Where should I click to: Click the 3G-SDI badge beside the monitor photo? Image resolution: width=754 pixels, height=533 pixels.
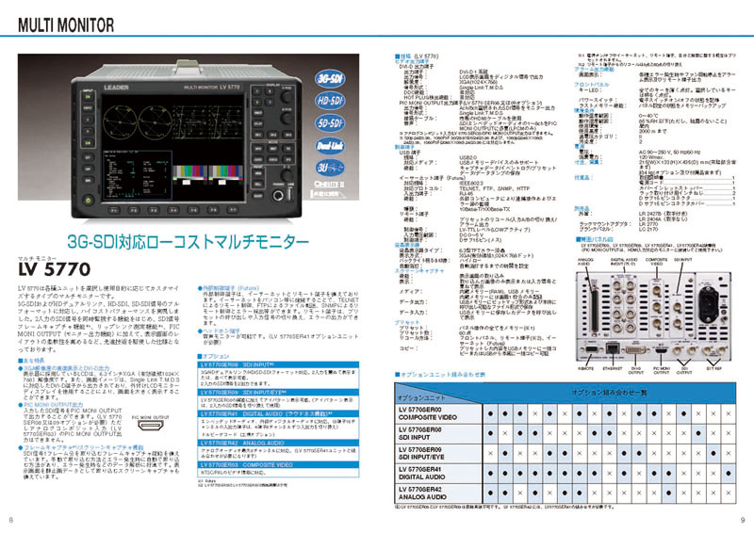point(330,78)
